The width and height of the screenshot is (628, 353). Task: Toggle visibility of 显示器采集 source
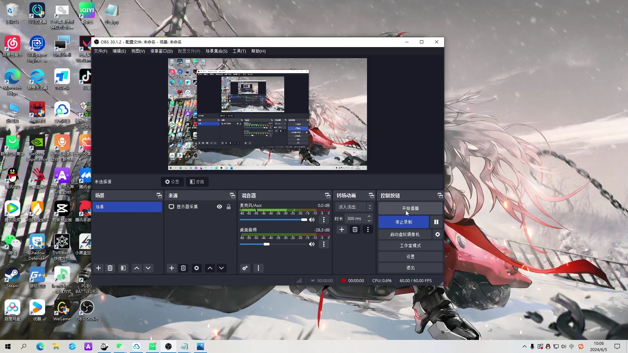coord(219,207)
